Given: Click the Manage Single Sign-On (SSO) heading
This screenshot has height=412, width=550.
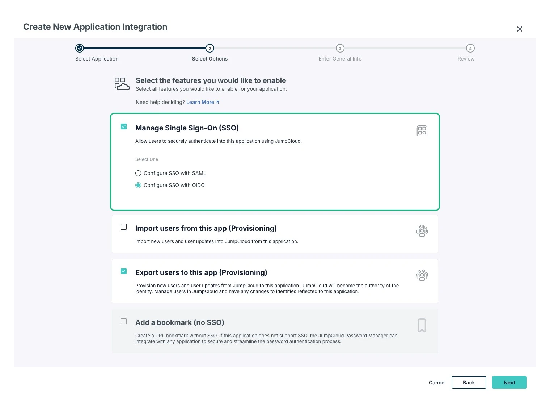Looking at the screenshot, I should 187,128.
